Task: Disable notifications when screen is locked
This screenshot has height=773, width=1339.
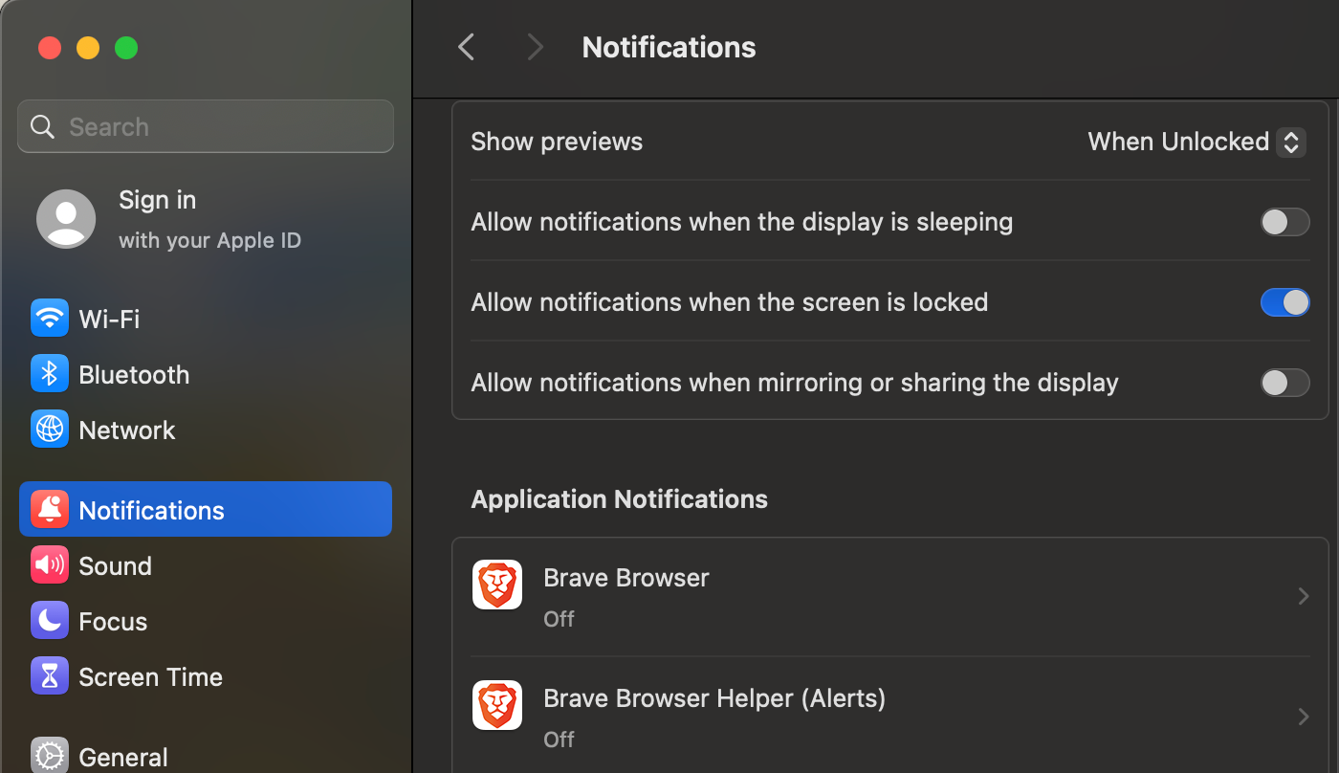Action: (1284, 303)
